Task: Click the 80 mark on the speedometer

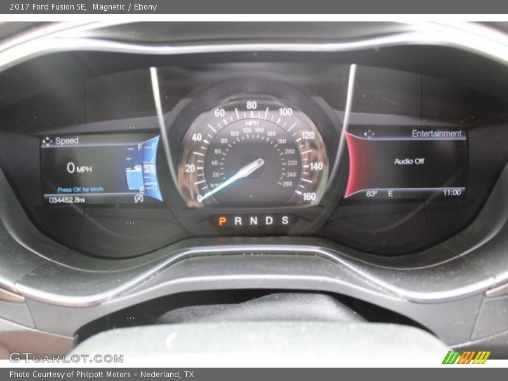Action: 251,105
